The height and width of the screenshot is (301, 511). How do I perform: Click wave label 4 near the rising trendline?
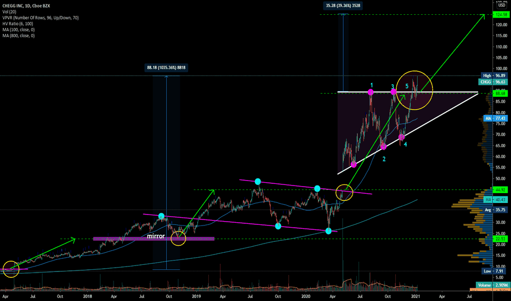tap(405, 144)
